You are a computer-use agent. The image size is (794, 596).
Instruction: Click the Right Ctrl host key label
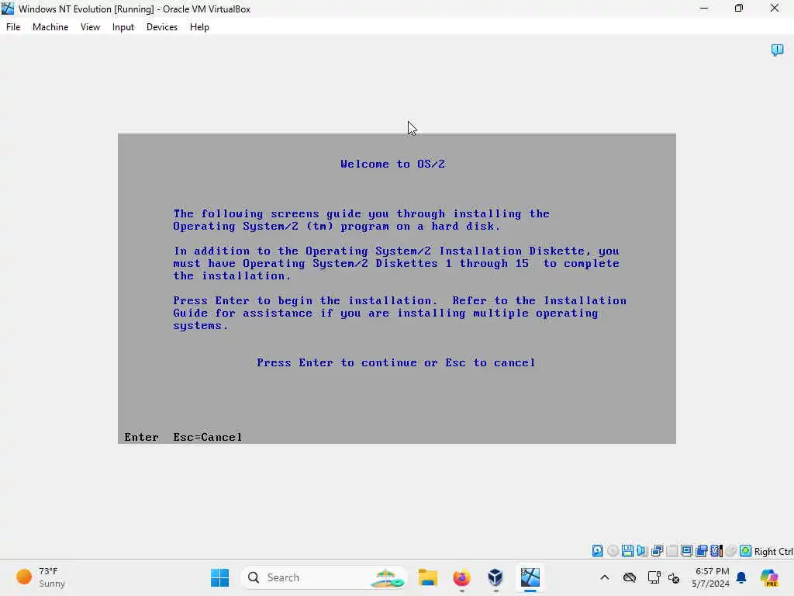point(773,552)
